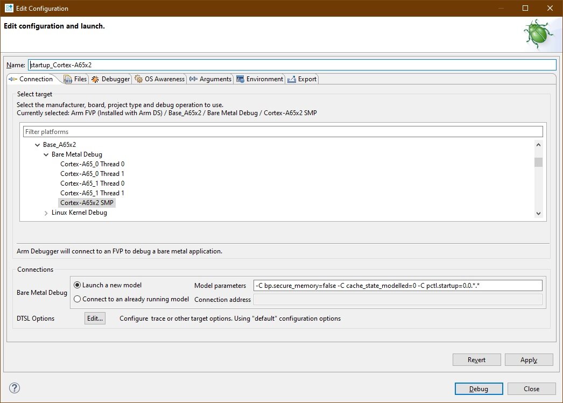Expand the Linux Kernel Debug node

point(46,213)
